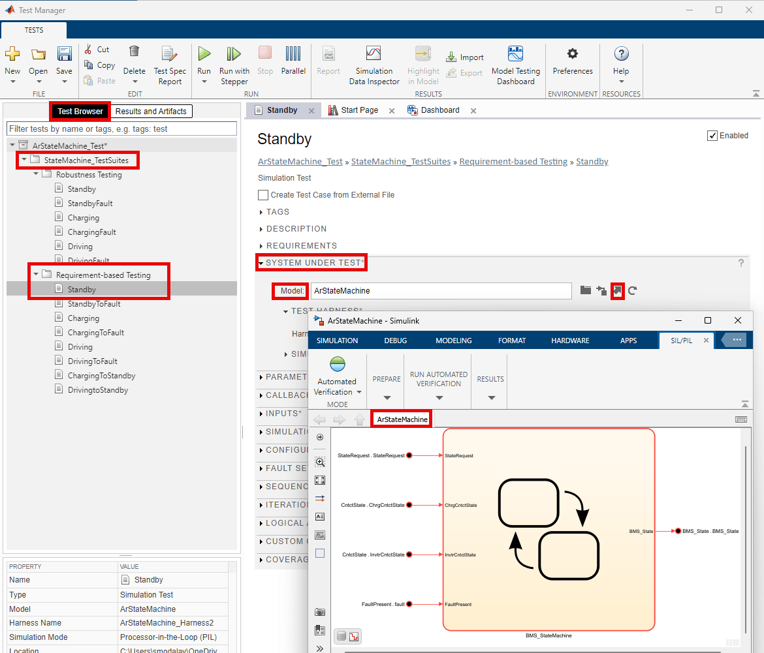764x653 pixels.
Task: Browse for a model with the folder icon
Action: tap(586, 291)
